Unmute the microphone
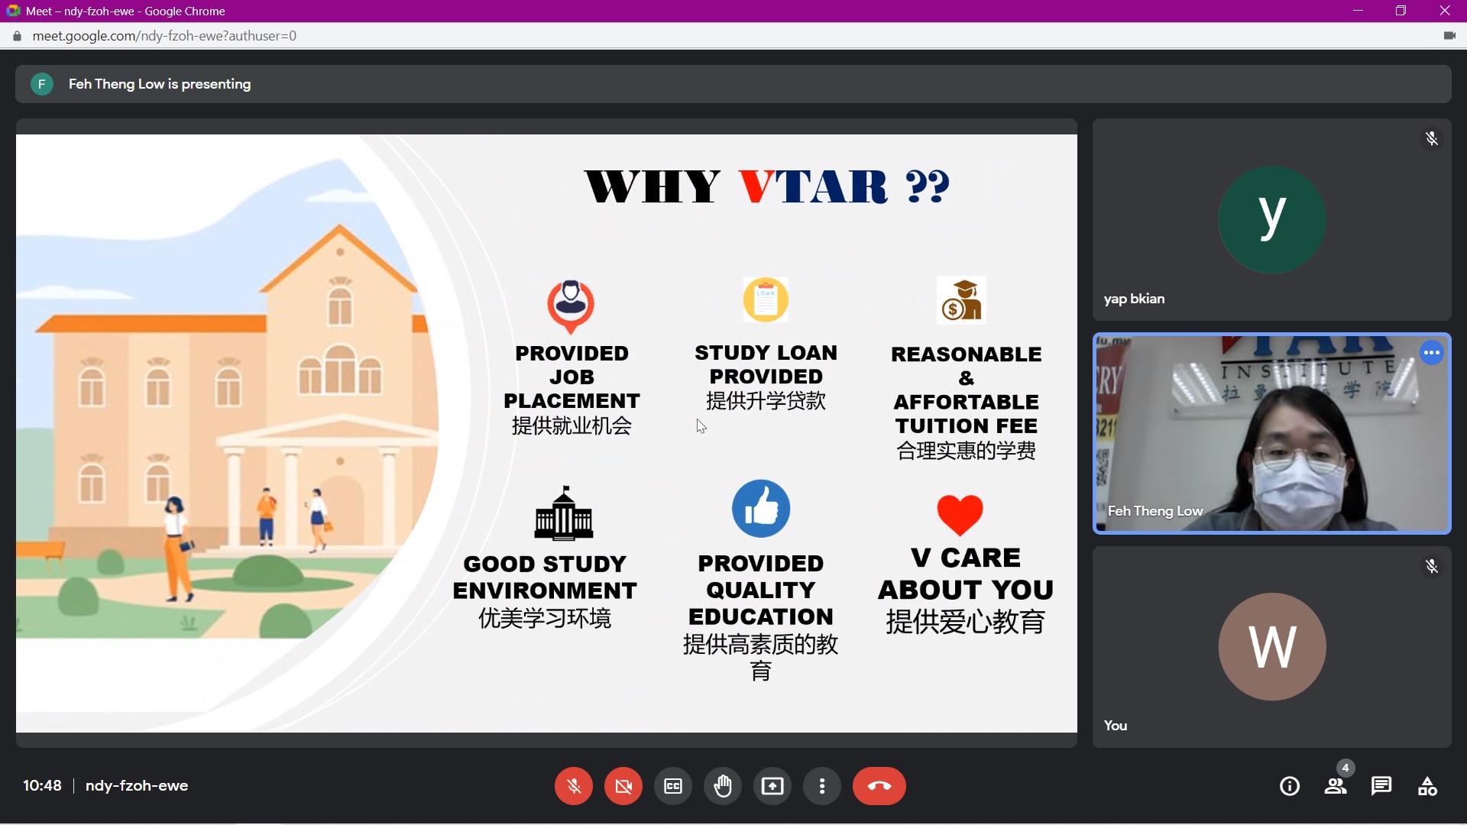The image size is (1467, 825). 574,786
